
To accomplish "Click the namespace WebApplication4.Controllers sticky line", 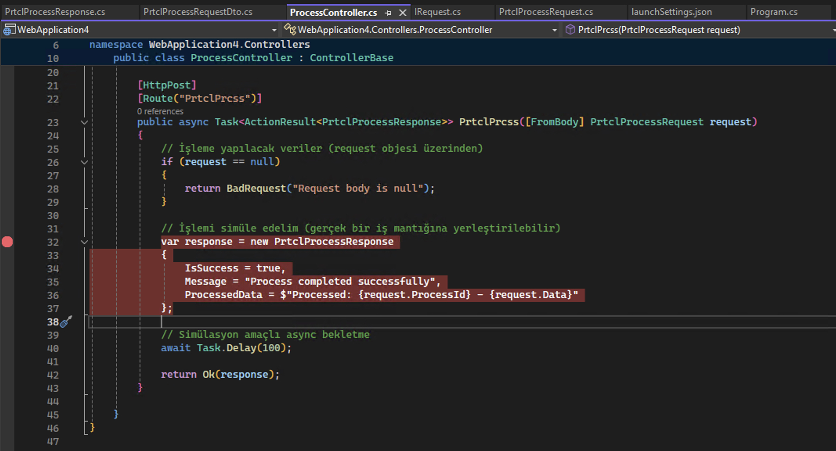I will click(200, 44).
